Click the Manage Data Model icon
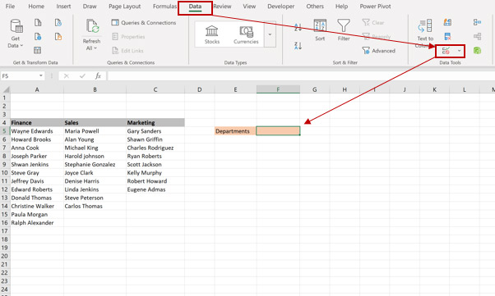 [477, 50]
